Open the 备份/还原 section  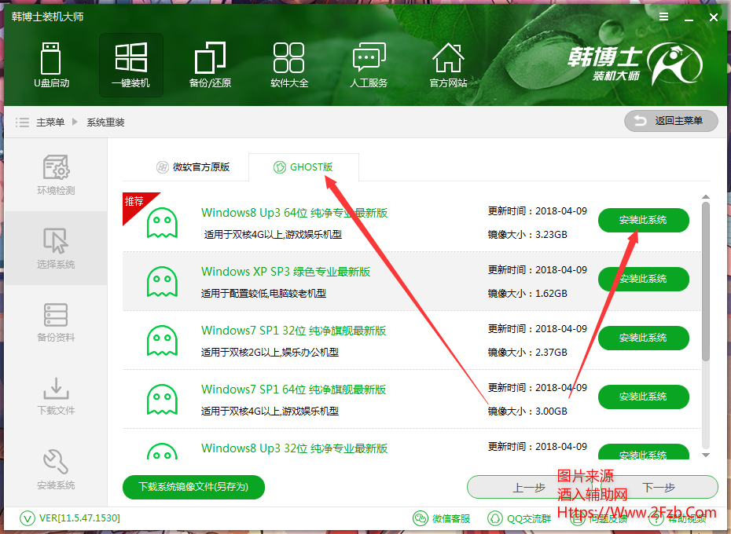click(210, 64)
